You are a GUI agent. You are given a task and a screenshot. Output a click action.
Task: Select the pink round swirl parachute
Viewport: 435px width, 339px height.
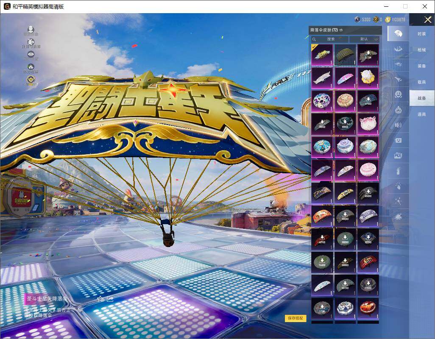tap(368, 170)
